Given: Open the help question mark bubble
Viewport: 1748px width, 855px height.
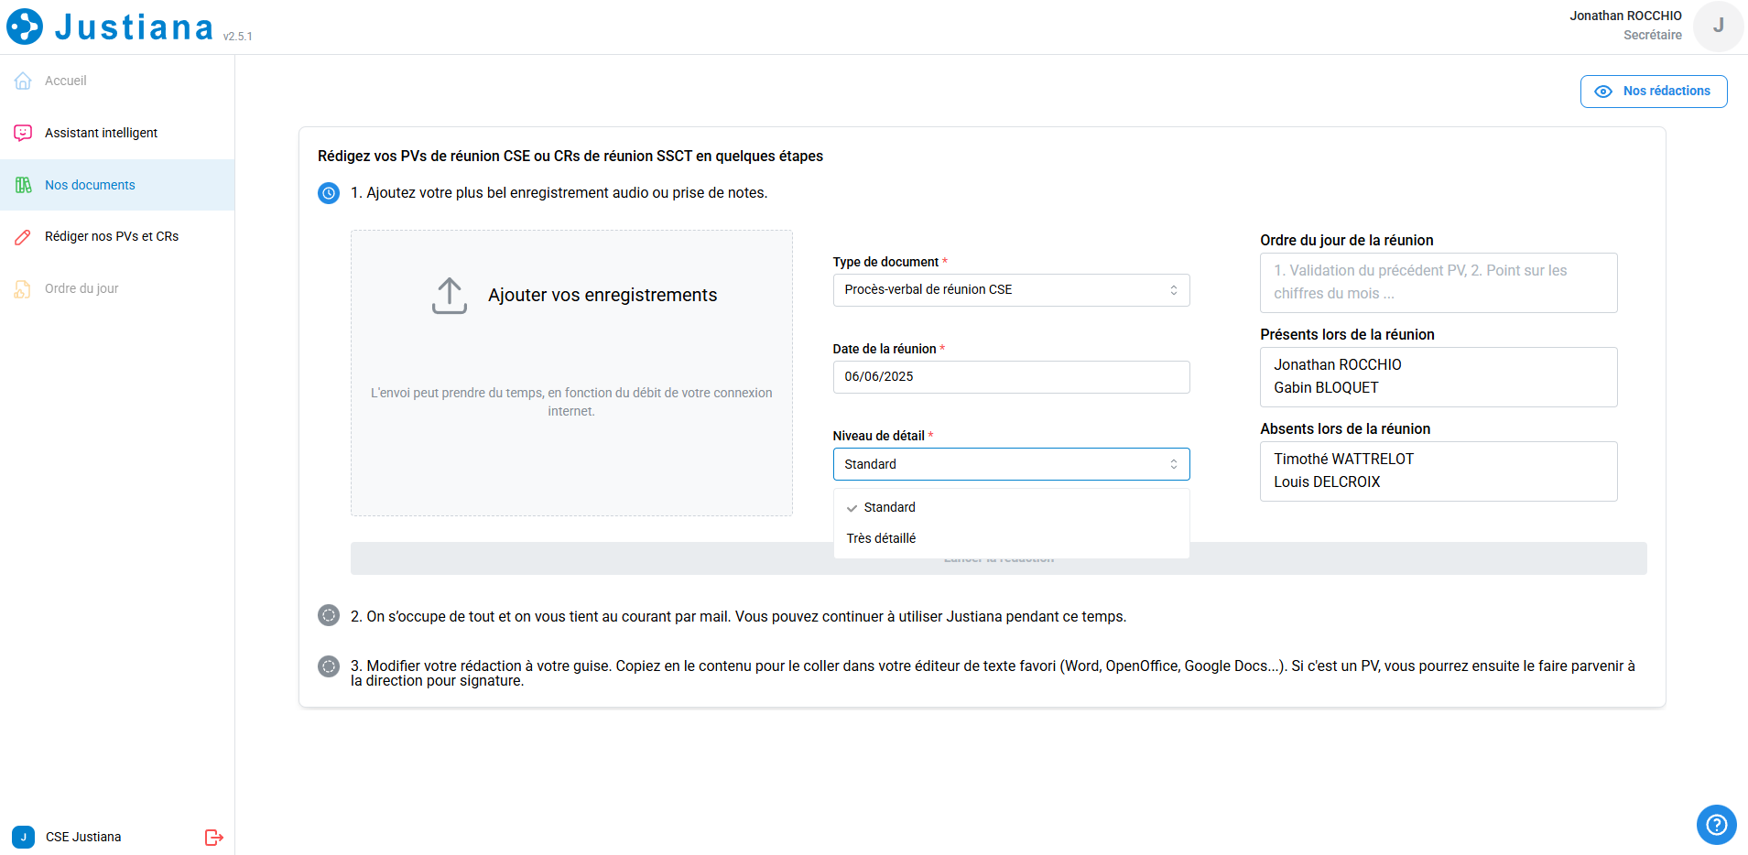Looking at the screenshot, I should point(1716,825).
